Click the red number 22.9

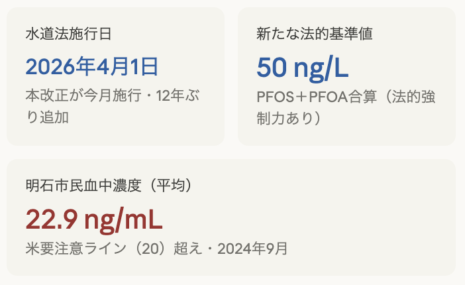tap(52, 218)
